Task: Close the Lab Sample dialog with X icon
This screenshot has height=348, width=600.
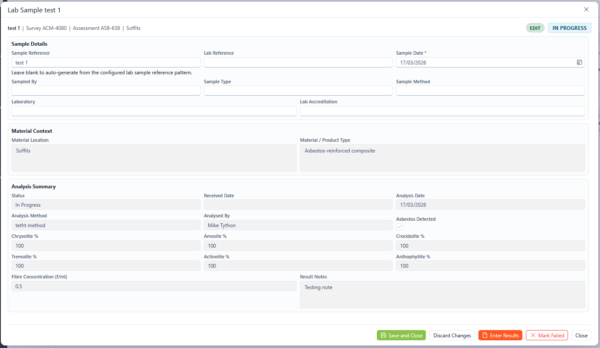Action: tap(586, 9)
